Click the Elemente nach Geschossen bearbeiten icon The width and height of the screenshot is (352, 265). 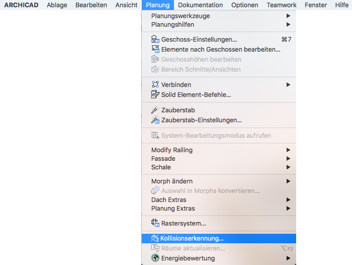point(155,49)
